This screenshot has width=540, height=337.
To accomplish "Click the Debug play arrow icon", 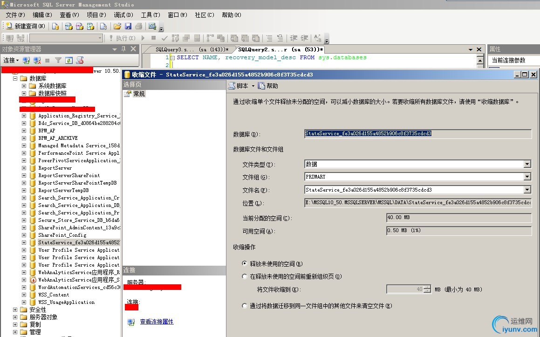I will tap(143, 38).
